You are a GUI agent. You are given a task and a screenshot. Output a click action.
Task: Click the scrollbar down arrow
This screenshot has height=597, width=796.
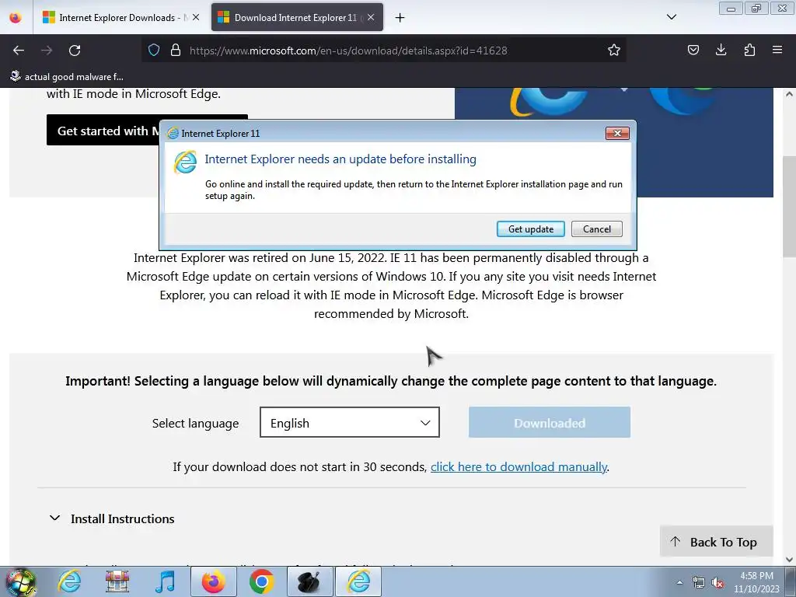click(x=789, y=560)
